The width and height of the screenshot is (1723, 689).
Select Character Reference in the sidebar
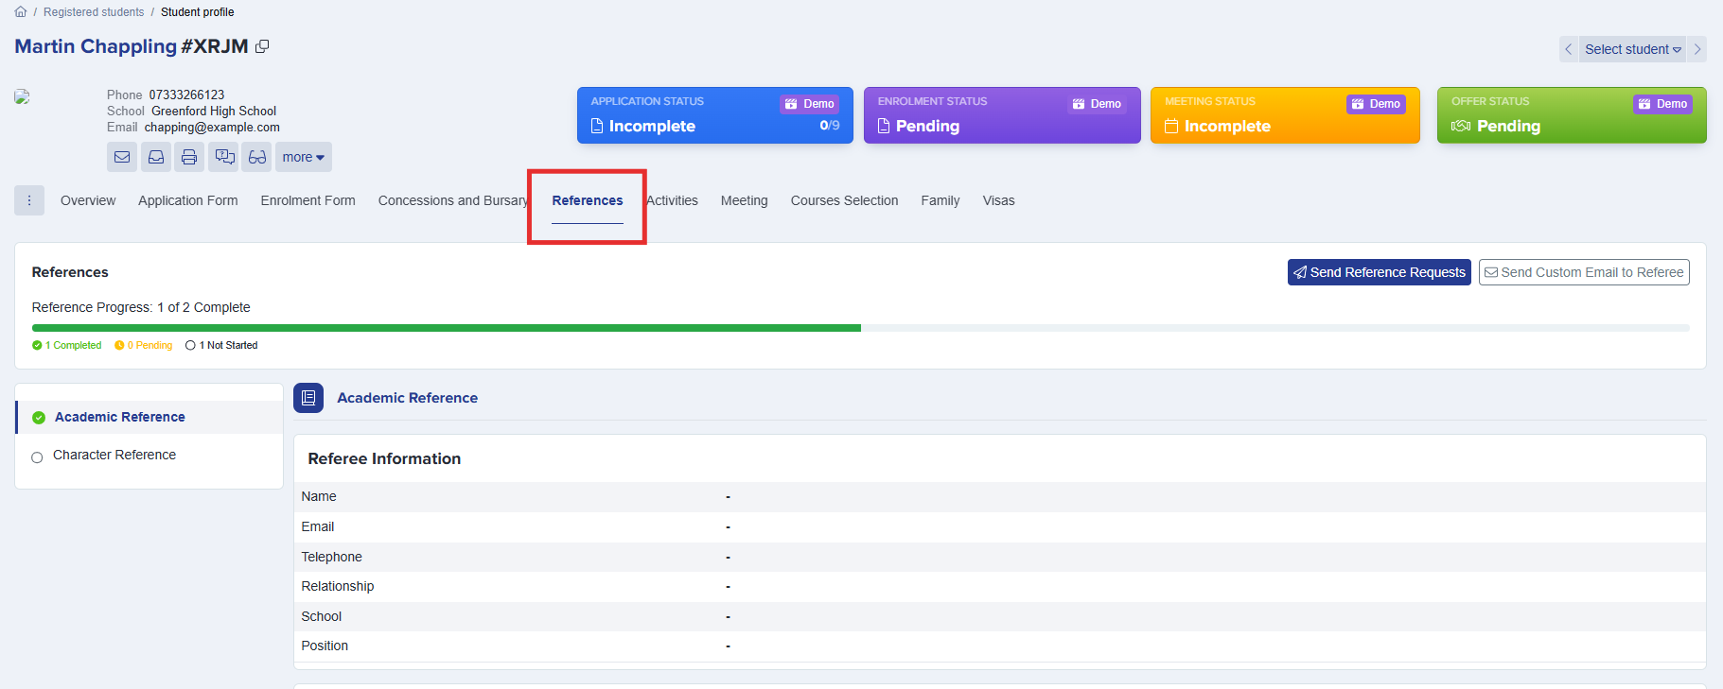(149, 455)
